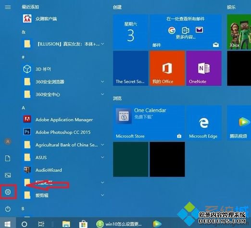251x228 pixels.
Task: Click the 创建 tile group title
Action: (117, 7)
